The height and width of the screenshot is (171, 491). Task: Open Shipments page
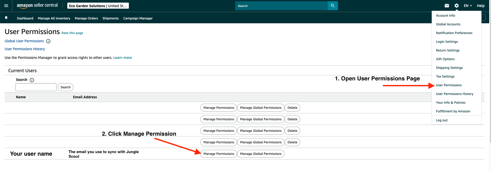110,18
